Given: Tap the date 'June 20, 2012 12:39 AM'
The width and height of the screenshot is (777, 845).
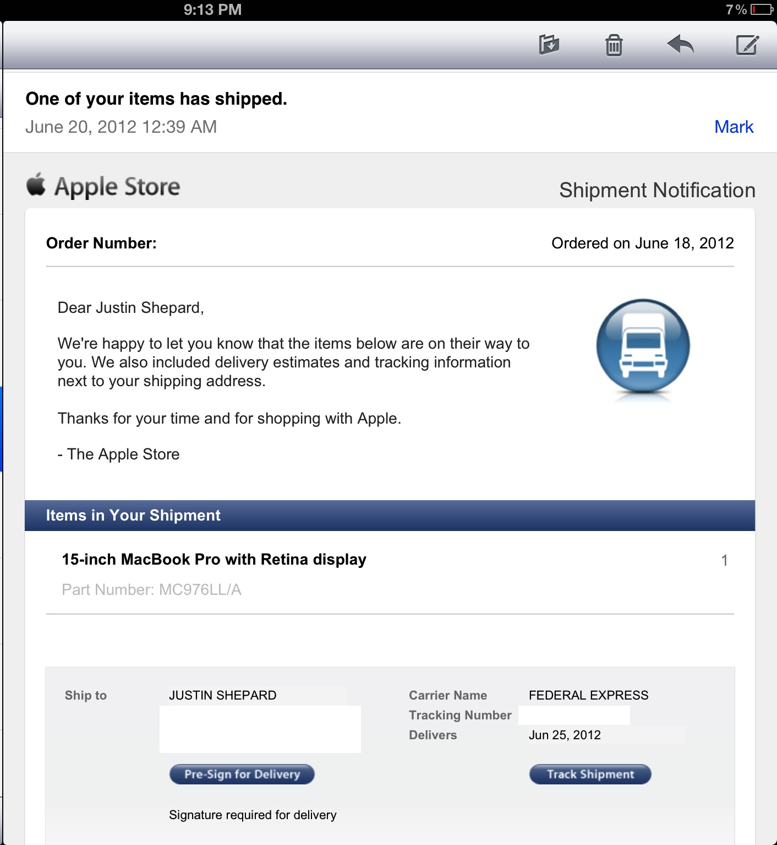Looking at the screenshot, I should (x=121, y=127).
